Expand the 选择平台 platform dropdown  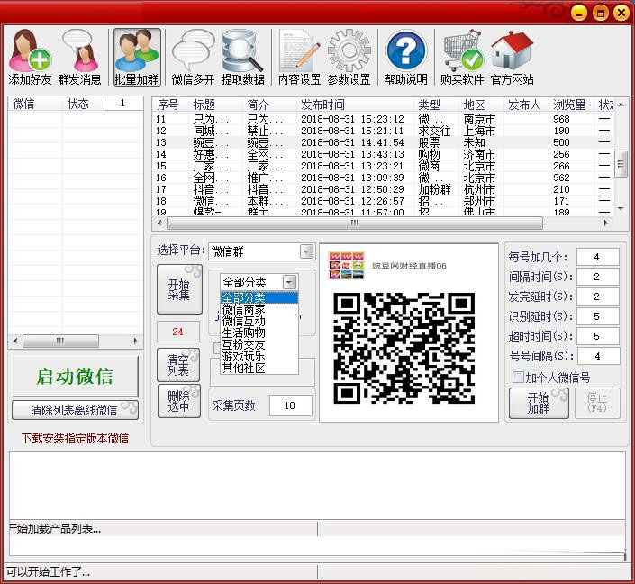[306, 251]
